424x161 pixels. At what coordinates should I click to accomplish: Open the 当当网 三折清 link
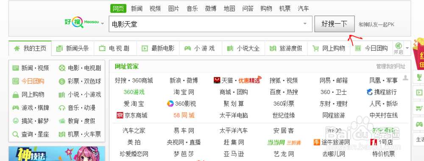[284, 142]
